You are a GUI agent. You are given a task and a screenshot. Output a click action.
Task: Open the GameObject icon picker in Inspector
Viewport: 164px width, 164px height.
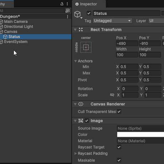[78, 15]
